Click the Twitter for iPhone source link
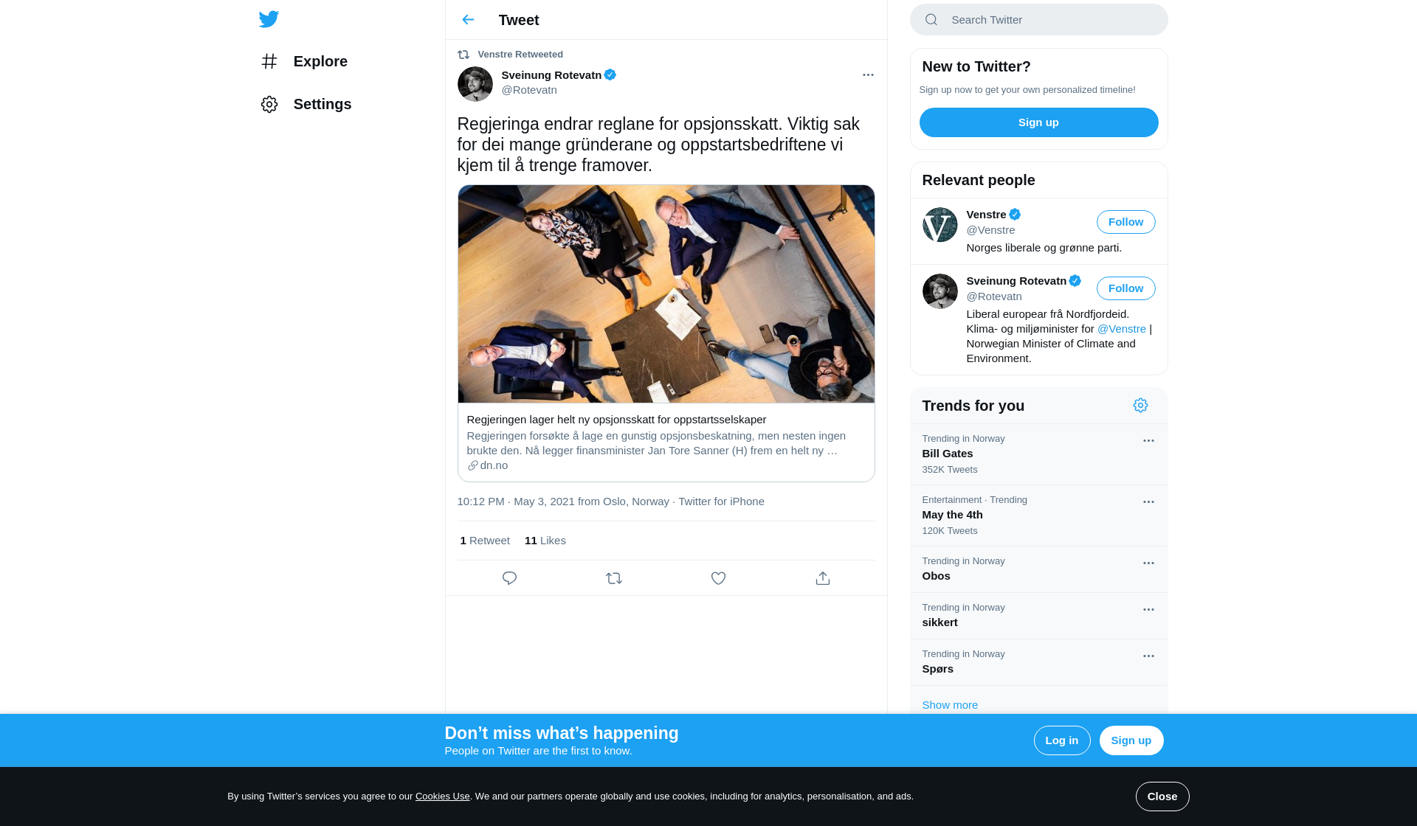The image size is (1417, 826). (722, 502)
